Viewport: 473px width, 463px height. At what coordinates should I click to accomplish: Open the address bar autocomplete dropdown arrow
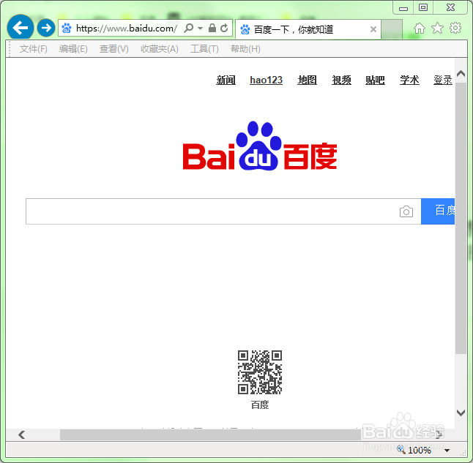click(201, 29)
